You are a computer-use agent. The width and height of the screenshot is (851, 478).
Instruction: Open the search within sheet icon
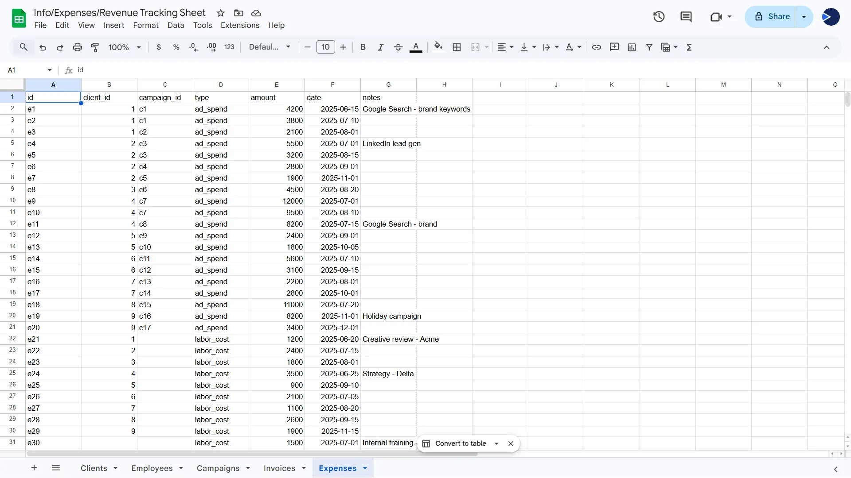click(23, 47)
